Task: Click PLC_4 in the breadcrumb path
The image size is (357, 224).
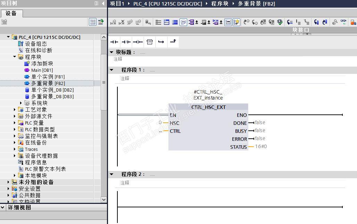Action: click(168, 3)
